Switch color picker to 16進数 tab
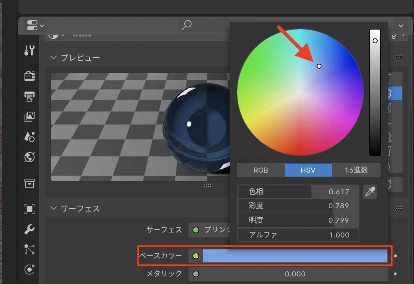Image resolution: width=414 pixels, height=284 pixels. pyautogui.click(x=356, y=170)
